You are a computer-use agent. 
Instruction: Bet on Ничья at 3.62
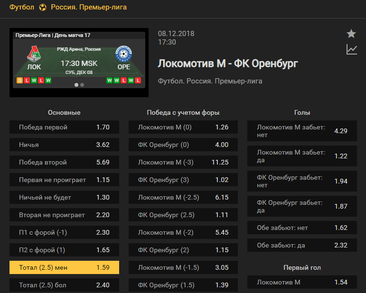click(x=64, y=145)
